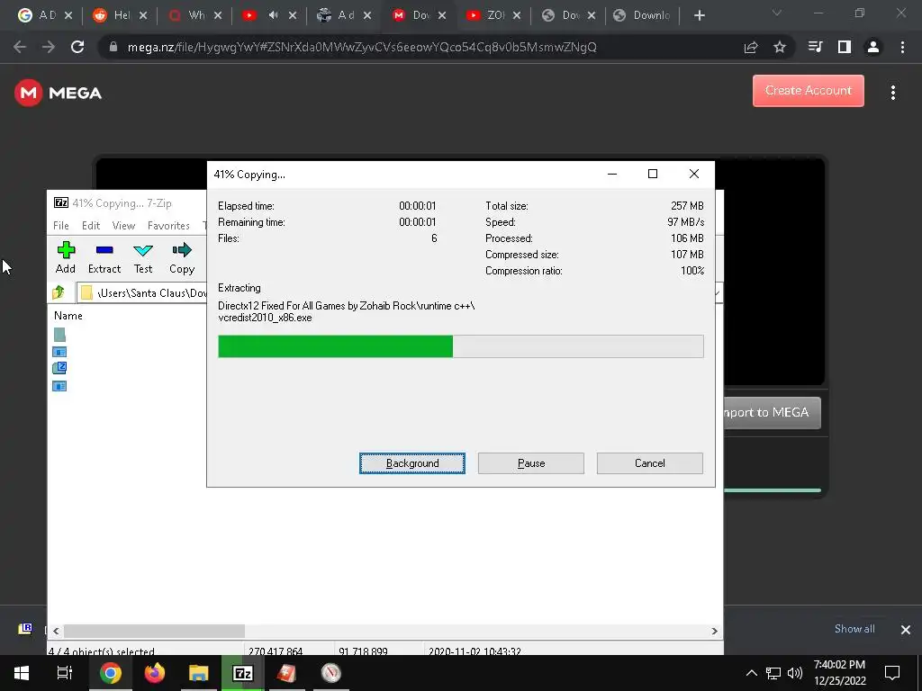Show hidden system tray icons
Image resolution: width=922 pixels, height=691 pixels.
tap(752, 673)
